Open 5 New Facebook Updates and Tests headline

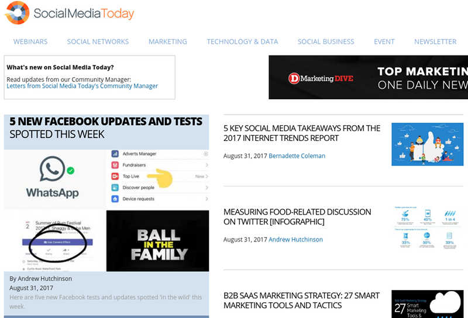106,127
